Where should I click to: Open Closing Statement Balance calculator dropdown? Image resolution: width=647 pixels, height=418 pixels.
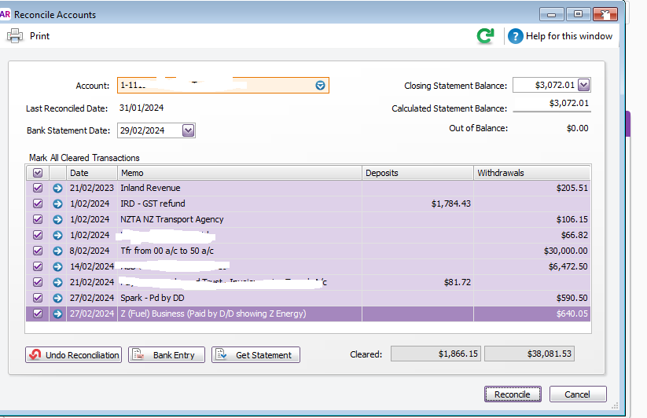coord(583,85)
